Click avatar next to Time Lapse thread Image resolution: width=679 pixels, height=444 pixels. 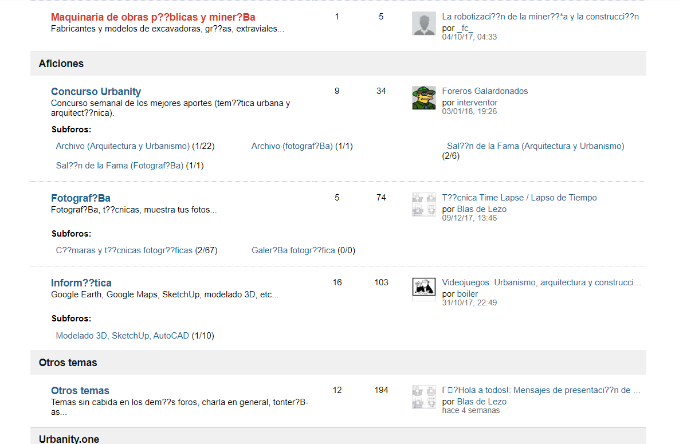click(x=423, y=205)
